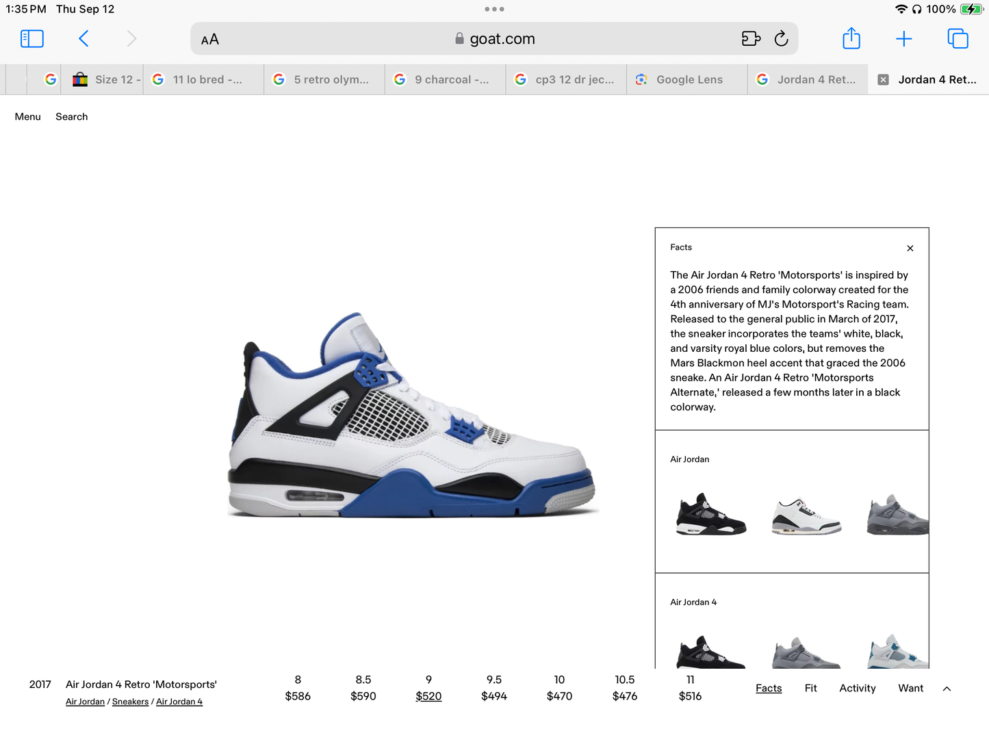Switch to the Google Lens tab
The width and height of the screenshot is (989, 742).
click(687, 79)
